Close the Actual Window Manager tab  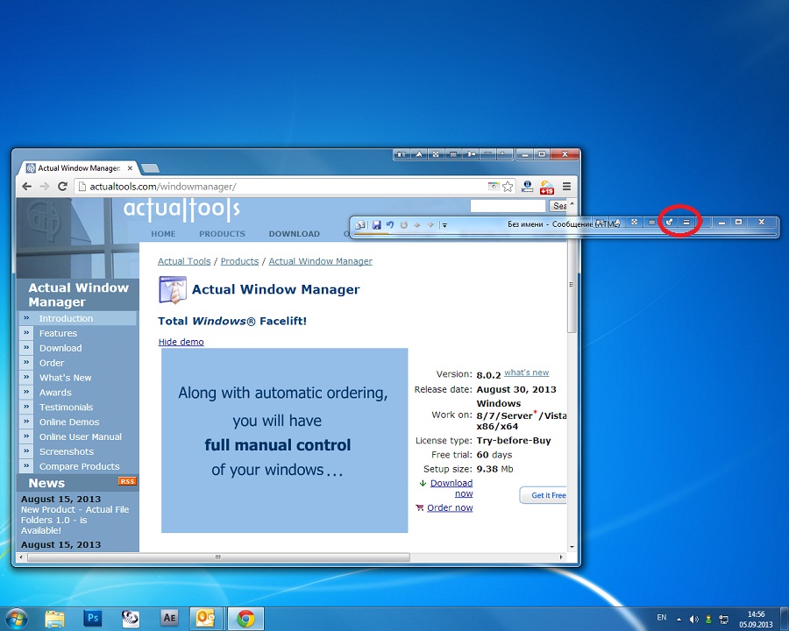coord(130,168)
